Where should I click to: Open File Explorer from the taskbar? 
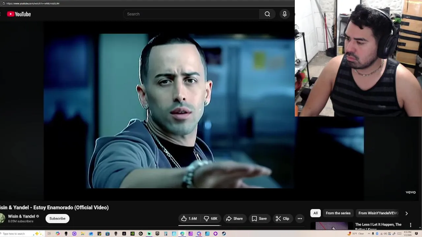coord(82,234)
